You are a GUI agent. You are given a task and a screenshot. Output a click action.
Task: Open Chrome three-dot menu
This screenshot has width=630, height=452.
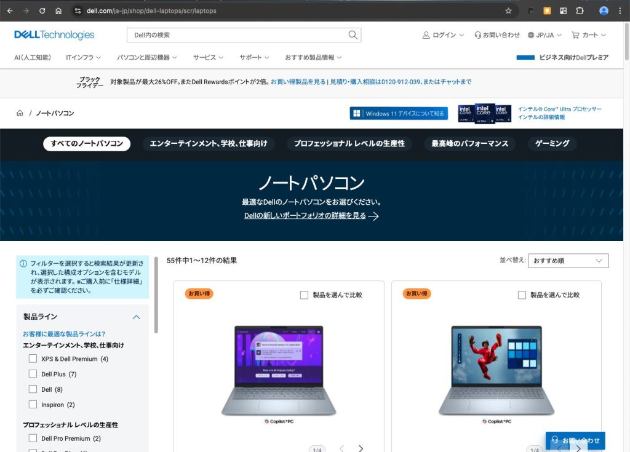coord(620,11)
